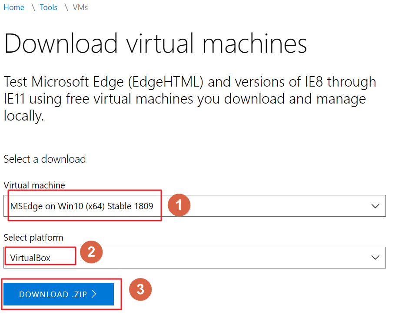Viewport: 402px width, 322px height.
Task: Click the 'Download virtual machines' heading
Action: click(x=156, y=44)
